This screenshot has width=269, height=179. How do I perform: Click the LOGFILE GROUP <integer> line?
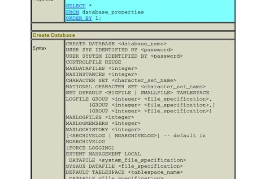pyautogui.click(x=139, y=99)
